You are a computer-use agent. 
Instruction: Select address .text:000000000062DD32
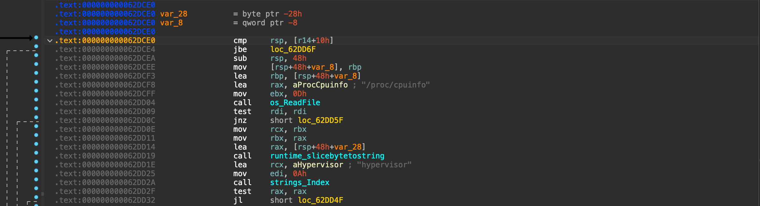tap(105, 200)
